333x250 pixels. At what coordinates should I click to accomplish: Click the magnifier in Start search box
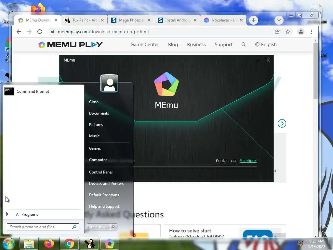[x=74, y=227]
